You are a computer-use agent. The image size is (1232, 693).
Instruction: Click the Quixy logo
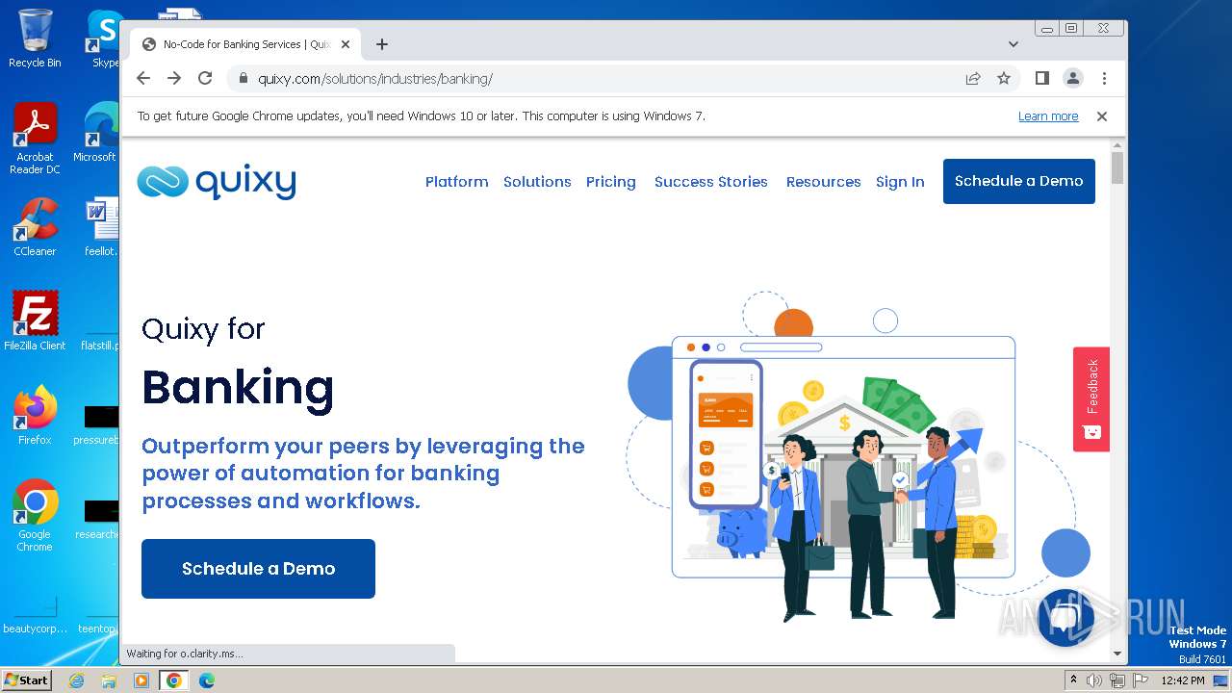217,181
